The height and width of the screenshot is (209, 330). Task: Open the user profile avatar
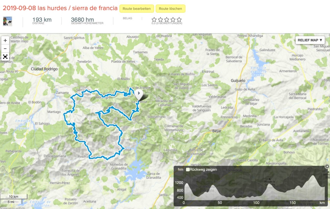coord(8,21)
